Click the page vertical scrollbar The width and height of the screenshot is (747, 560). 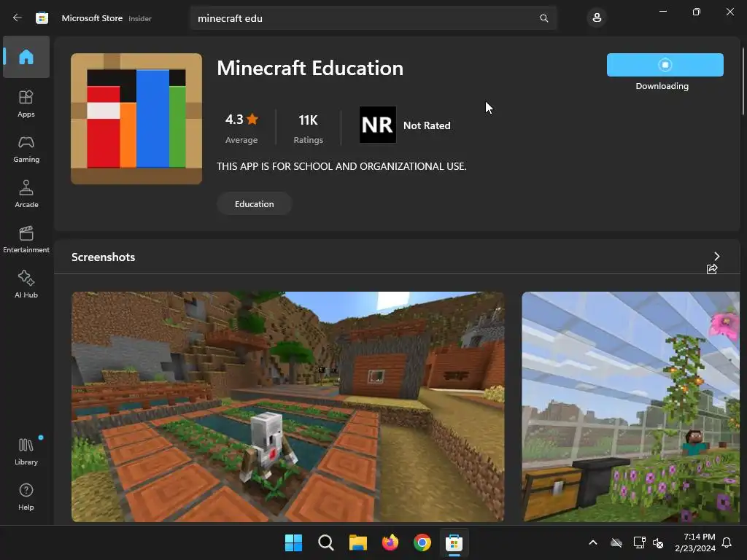[743, 81]
